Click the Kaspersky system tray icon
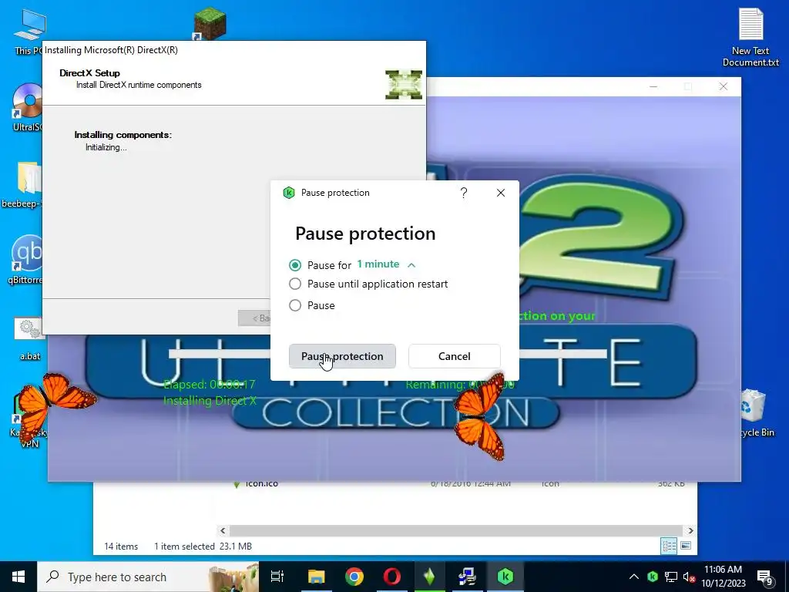 [x=653, y=577]
